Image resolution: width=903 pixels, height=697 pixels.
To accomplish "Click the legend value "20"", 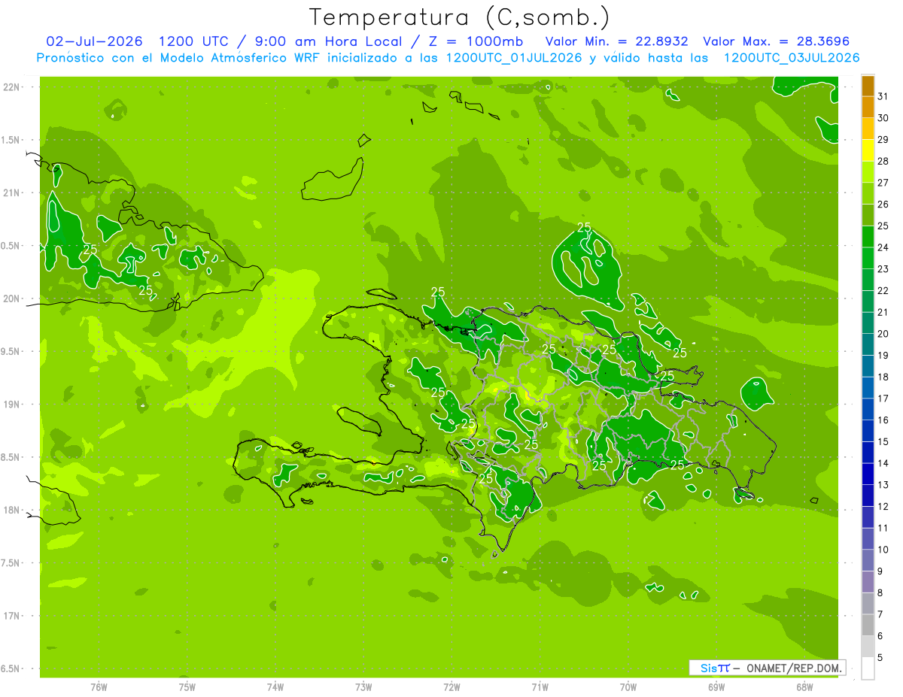I will pos(883,334).
